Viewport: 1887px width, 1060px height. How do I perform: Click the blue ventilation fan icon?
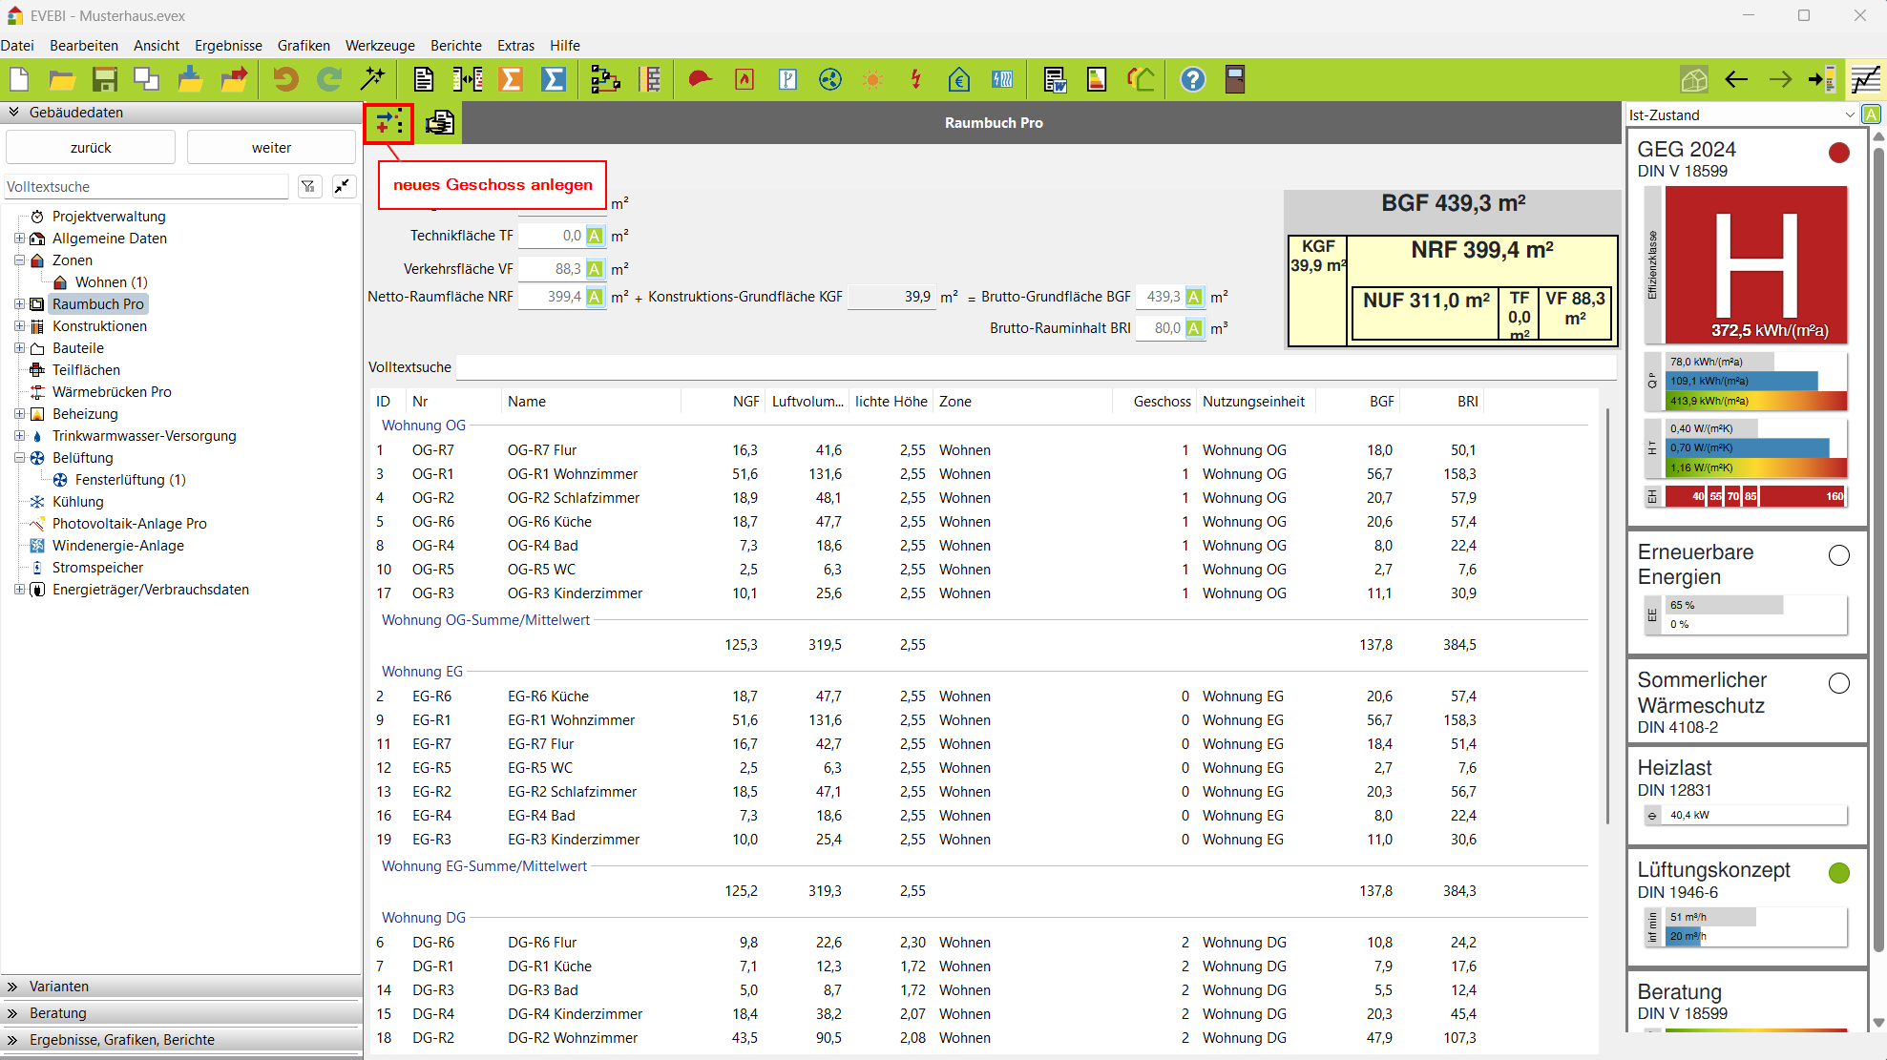[x=830, y=79]
